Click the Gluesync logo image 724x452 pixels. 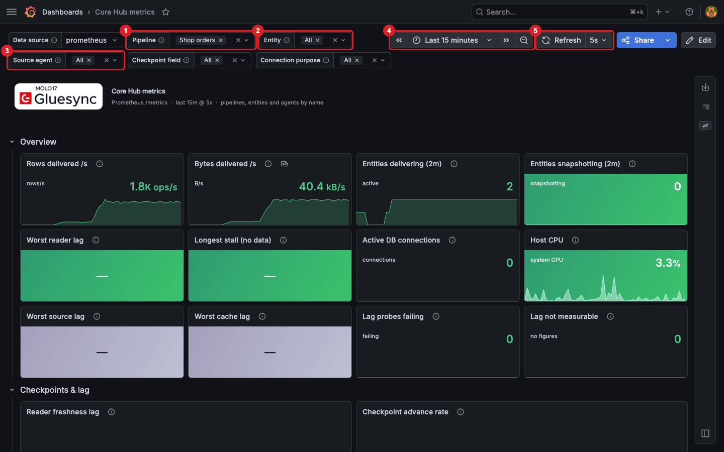click(58, 96)
